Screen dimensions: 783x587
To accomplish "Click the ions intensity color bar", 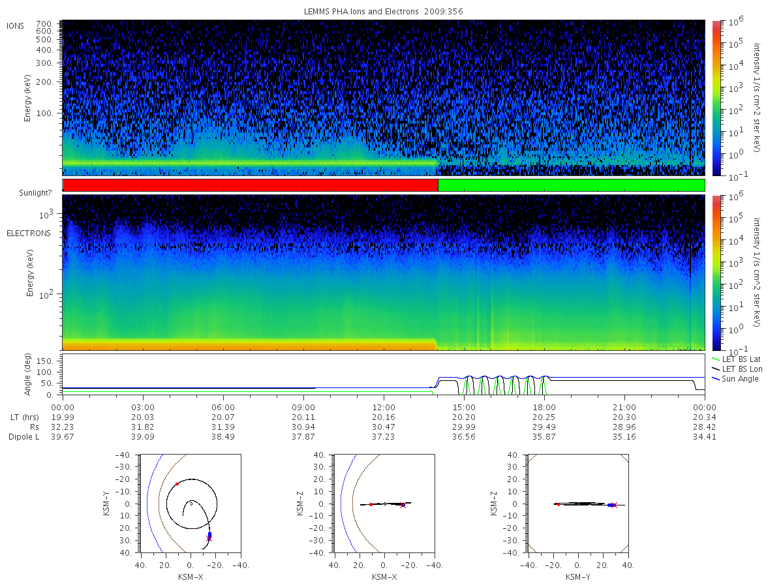I will coord(716,98).
